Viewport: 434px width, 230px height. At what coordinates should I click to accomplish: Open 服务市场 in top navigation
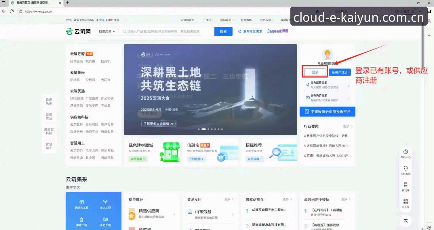click(246, 20)
